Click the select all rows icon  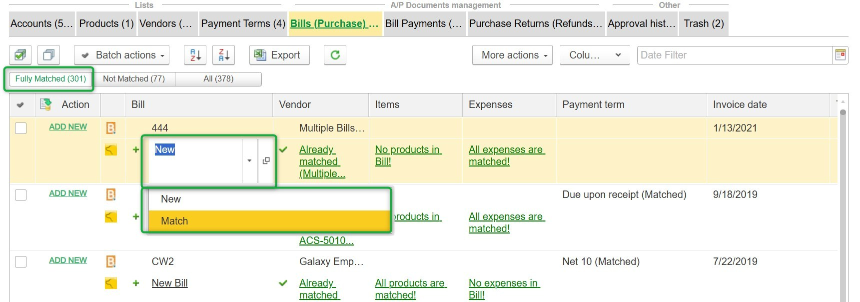[x=20, y=55]
